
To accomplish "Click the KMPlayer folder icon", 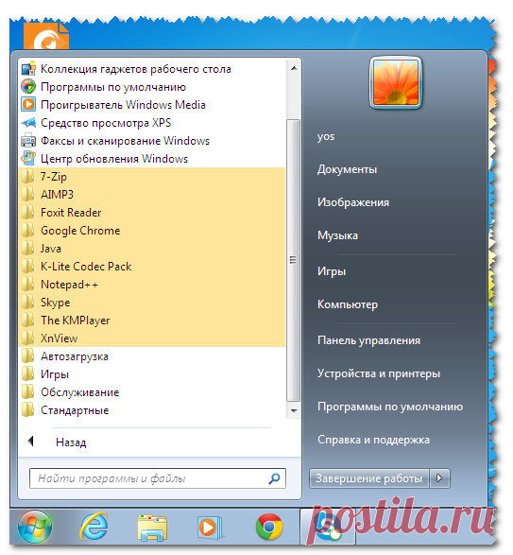I will 28,321.
